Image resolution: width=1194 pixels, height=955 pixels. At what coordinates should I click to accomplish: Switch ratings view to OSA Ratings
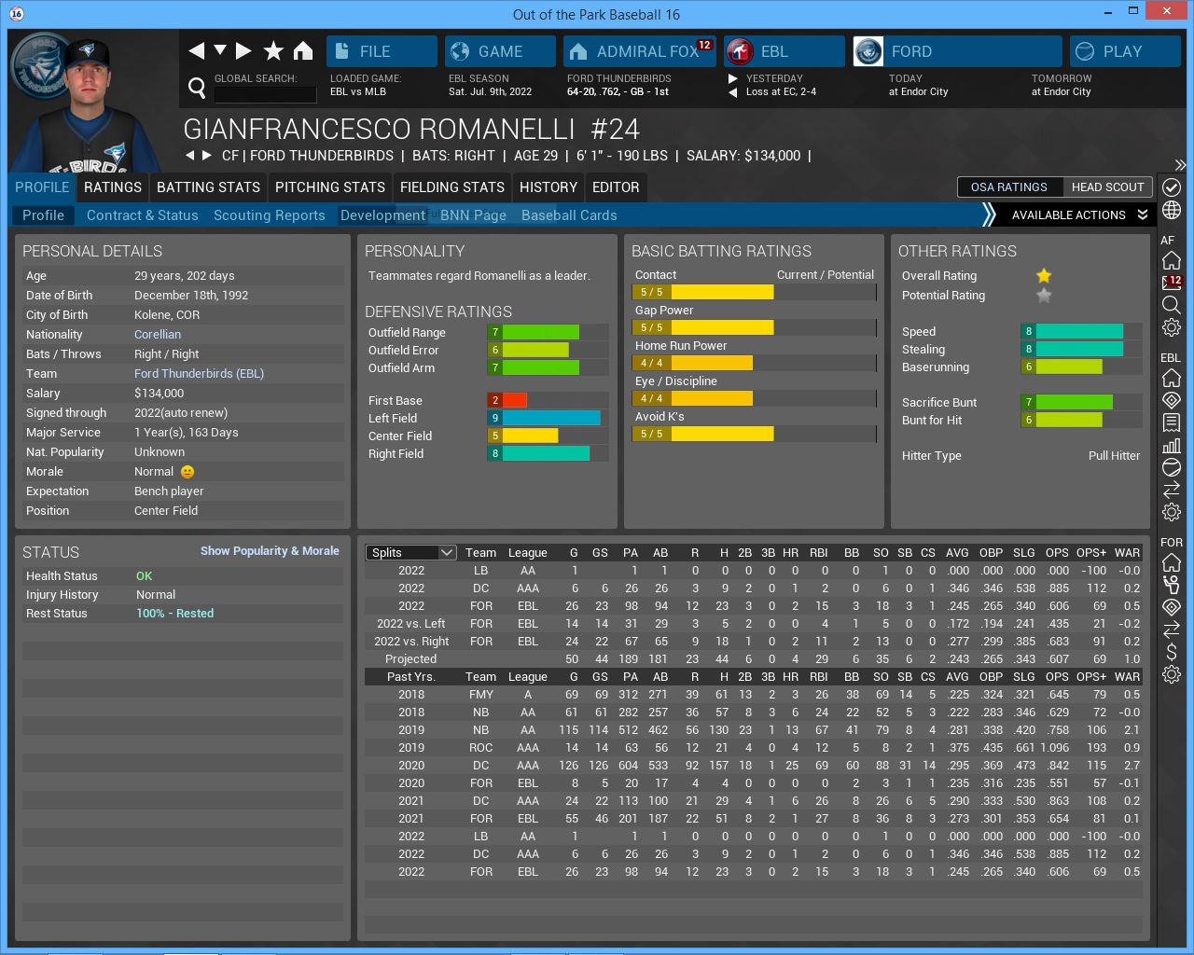[x=1008, y=187]
